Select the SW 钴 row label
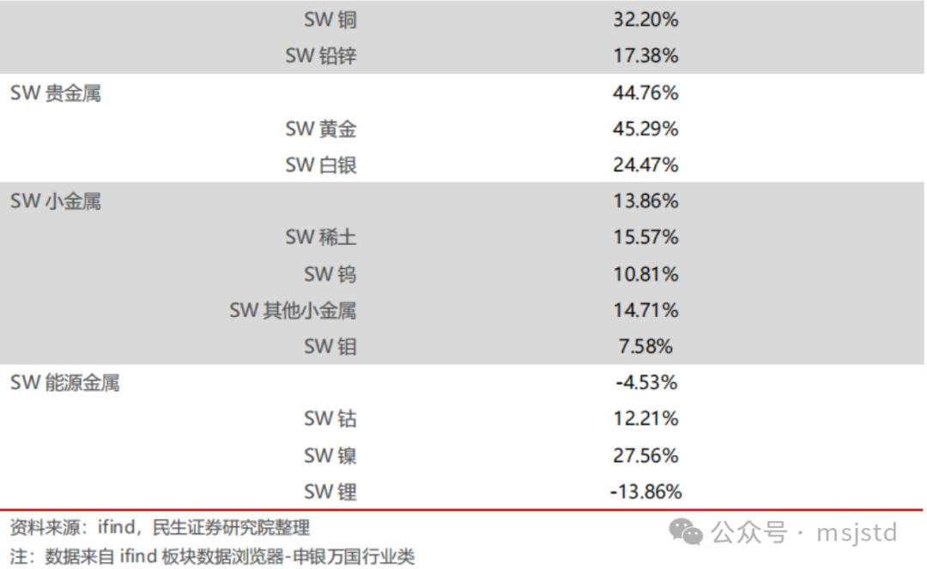This screenshot has width=927, height=569. coord(330,418)
